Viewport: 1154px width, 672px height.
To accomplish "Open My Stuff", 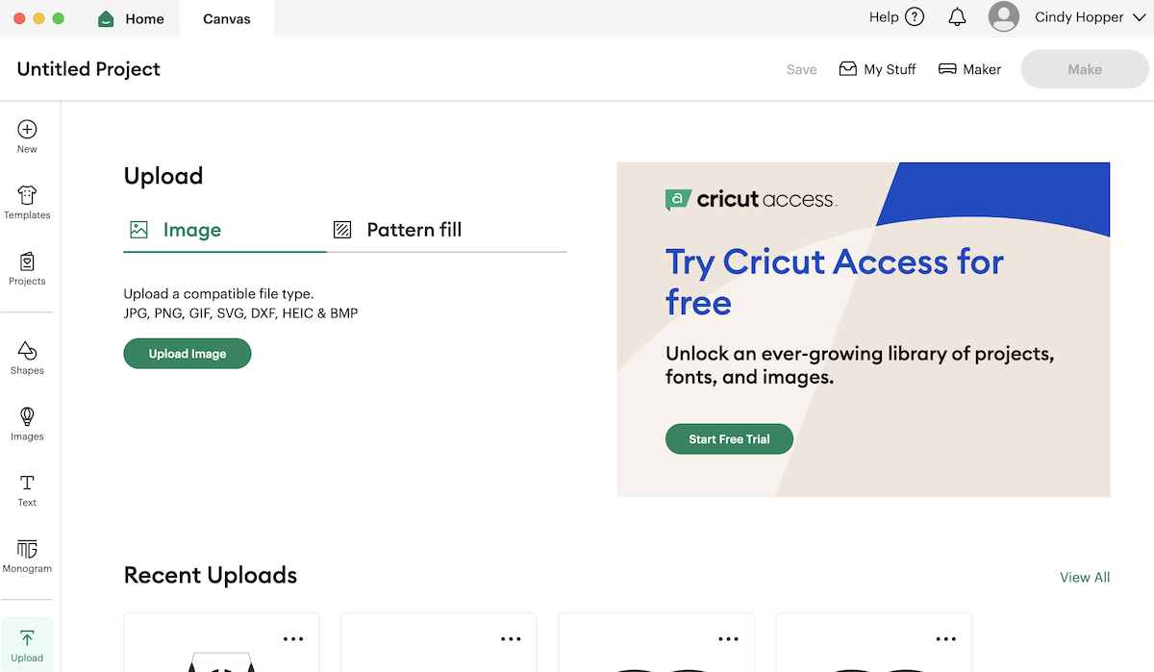I will click(x=877, y=69).
